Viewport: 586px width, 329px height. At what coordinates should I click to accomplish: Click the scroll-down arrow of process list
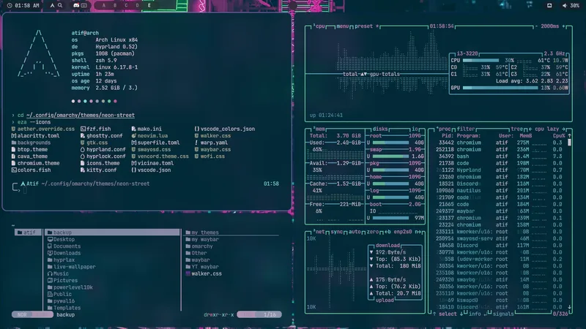pos(569,307)
